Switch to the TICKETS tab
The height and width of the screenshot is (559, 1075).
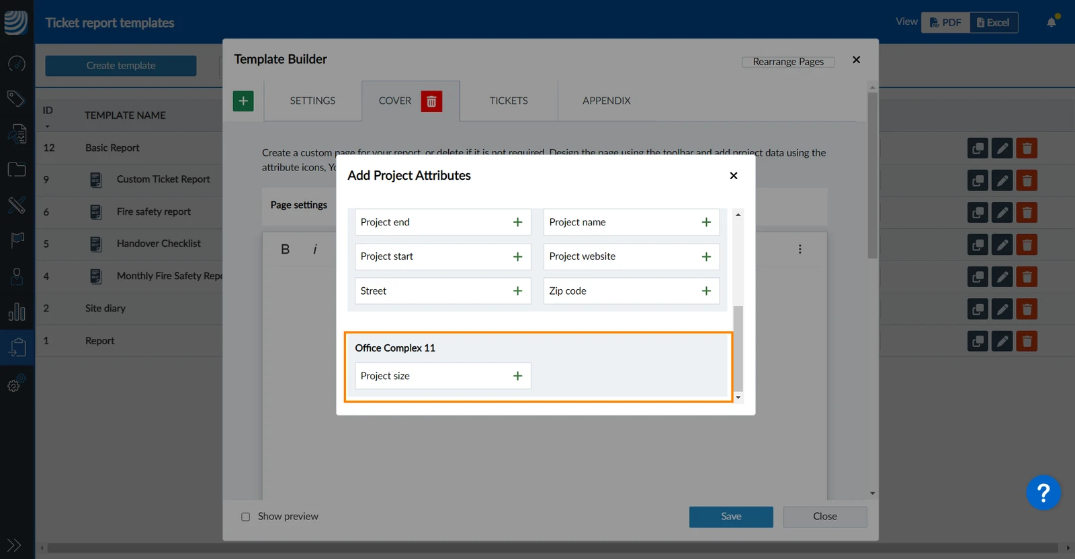[509, 101]
